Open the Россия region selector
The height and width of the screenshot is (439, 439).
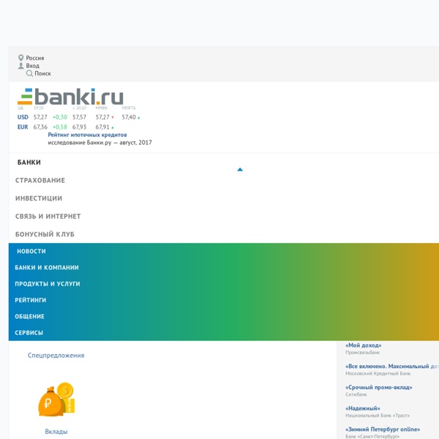tap(35, 58)
